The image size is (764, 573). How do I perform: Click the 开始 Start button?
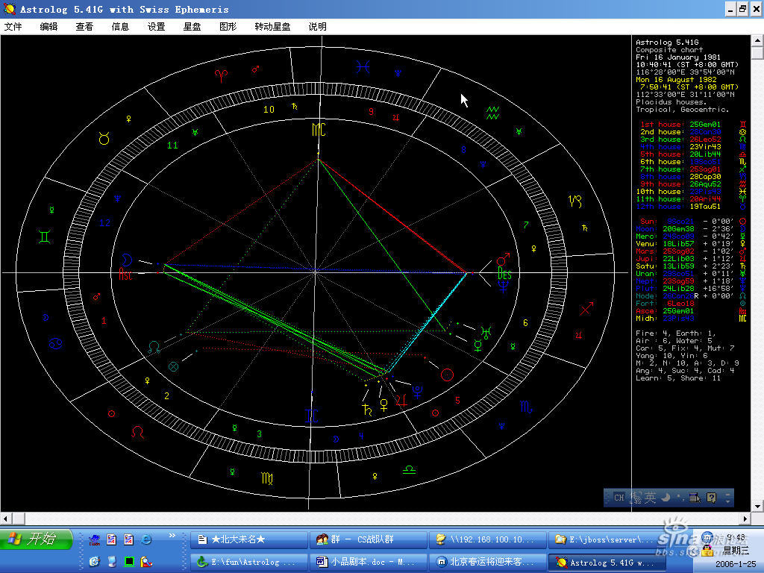point(37,539)
